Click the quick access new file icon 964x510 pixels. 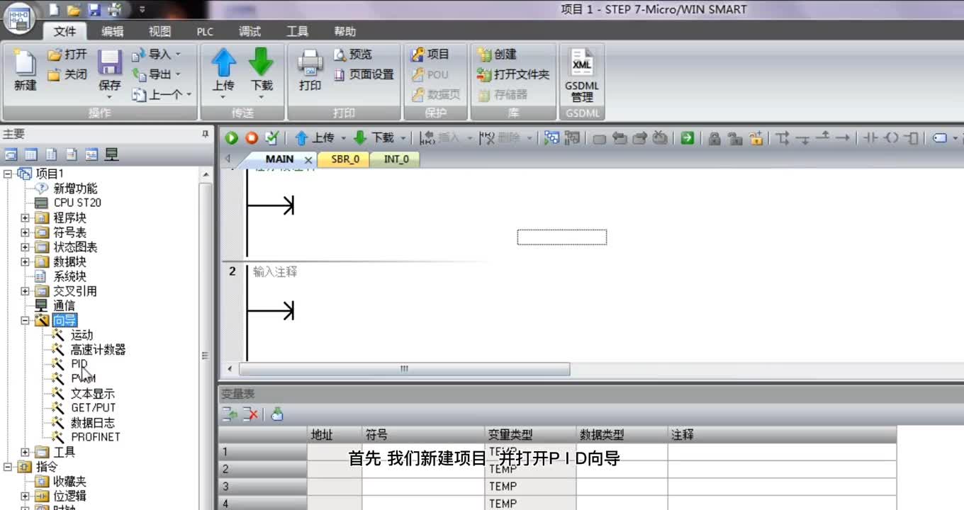tap(55, 10)
